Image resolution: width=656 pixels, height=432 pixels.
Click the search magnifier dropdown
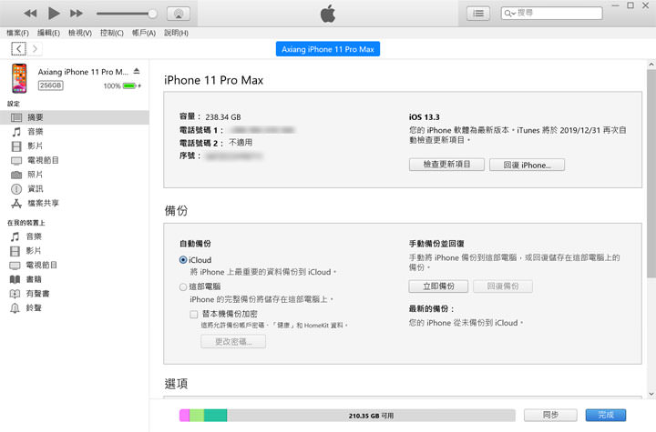509,14
